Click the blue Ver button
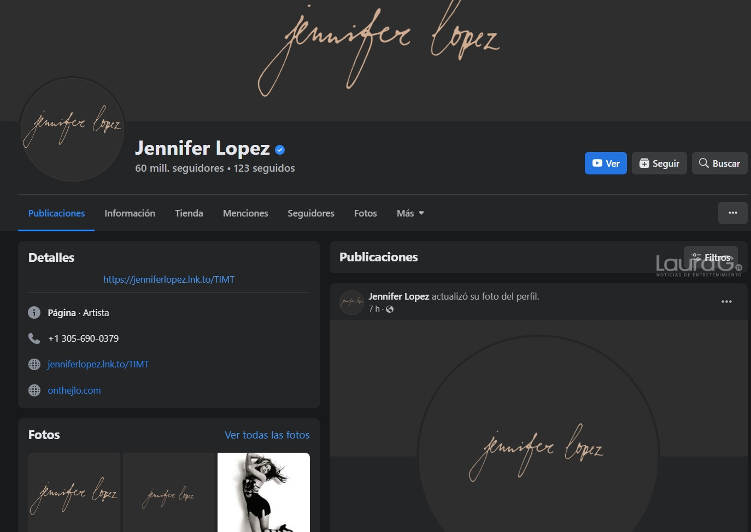The width and height of the screenshot is (751, 532). 606,163
